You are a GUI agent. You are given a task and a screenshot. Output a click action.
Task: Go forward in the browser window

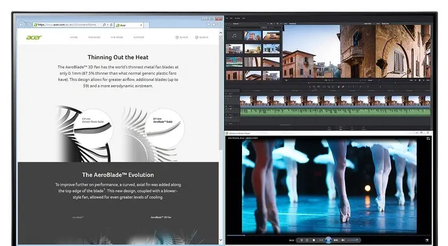[x=29, y=25]
